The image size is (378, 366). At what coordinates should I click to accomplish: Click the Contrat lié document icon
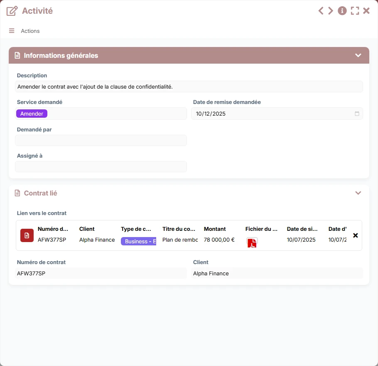coord(17,193)
